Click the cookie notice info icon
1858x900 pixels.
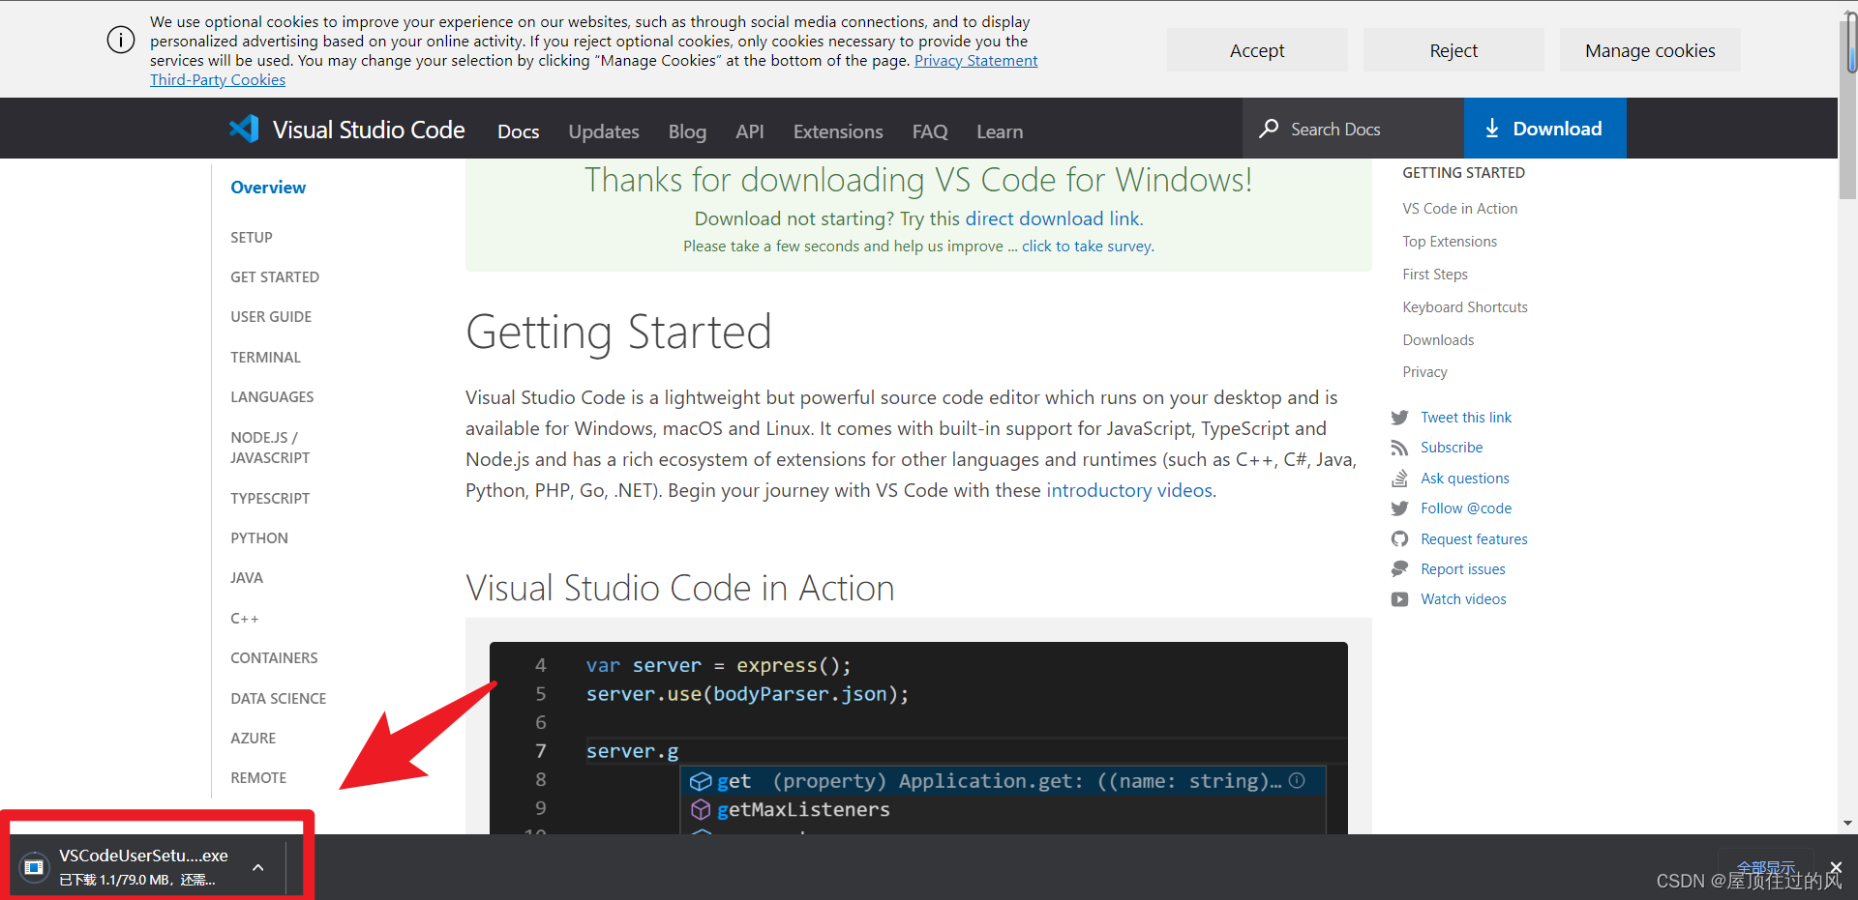coord(121,41)
